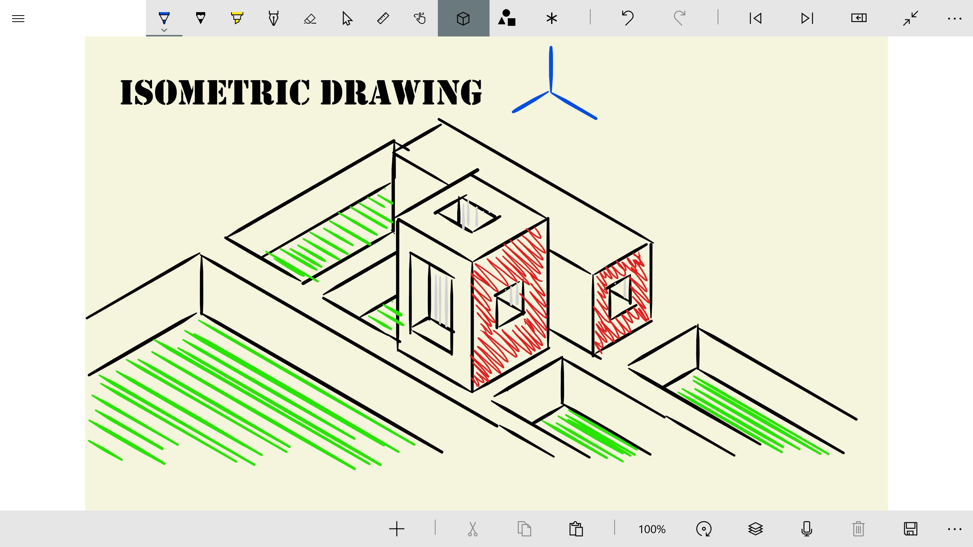Undo the last stroke
The image size is (973, 547).
tap(628, 18)
